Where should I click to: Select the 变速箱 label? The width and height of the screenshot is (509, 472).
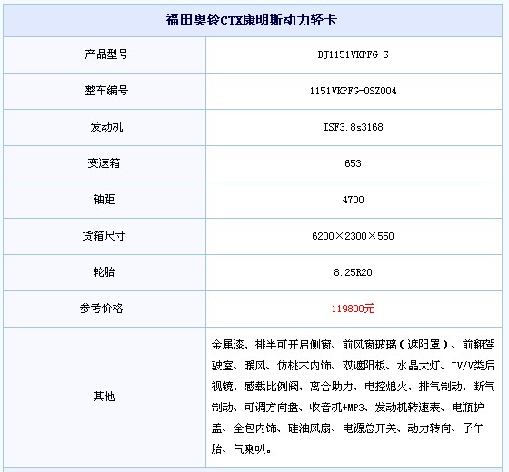point(104,163)
